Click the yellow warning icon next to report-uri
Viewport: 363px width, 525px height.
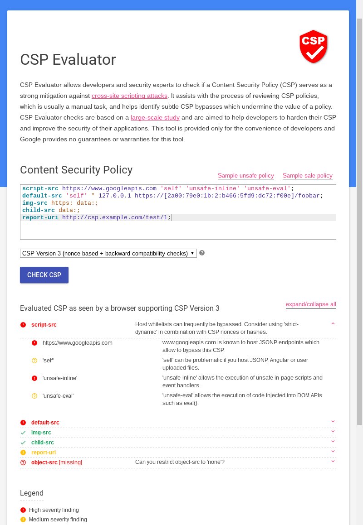coord(23,453)
